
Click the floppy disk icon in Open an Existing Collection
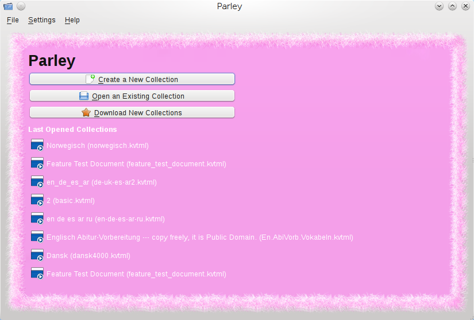pyautogui.click(x=84, y=96)
